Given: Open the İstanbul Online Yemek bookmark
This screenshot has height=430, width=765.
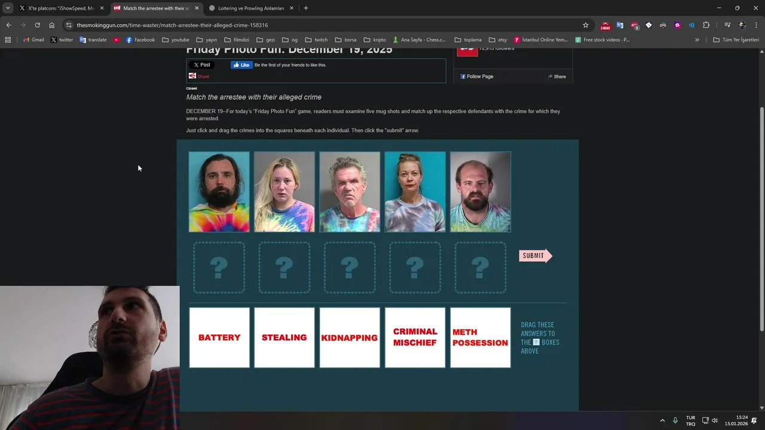Looking at the screenshot, I should click(x=540, y=40).
